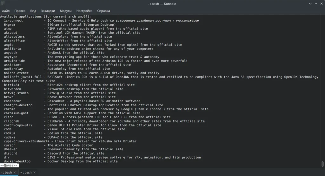Click the '1c-connect' package name
325x176 pixels.
[13, 21]
